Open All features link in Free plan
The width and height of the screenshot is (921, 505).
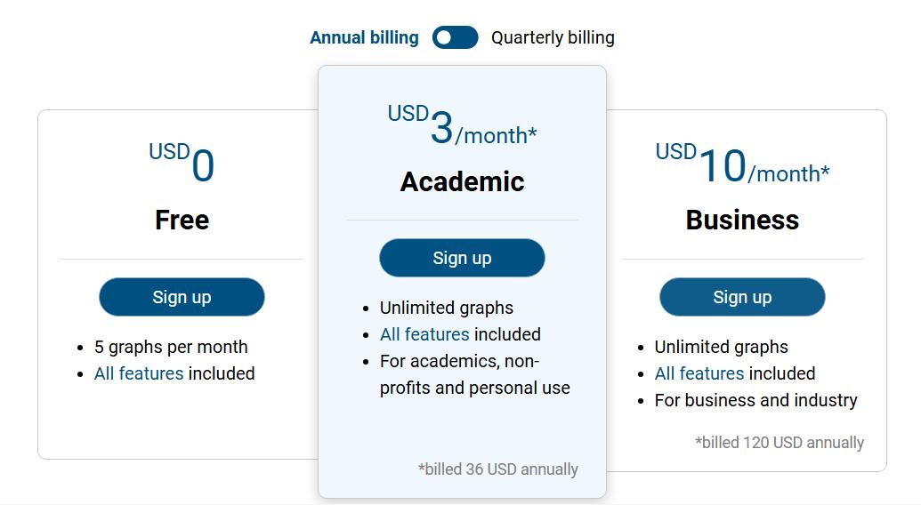[x=139, y=373]
